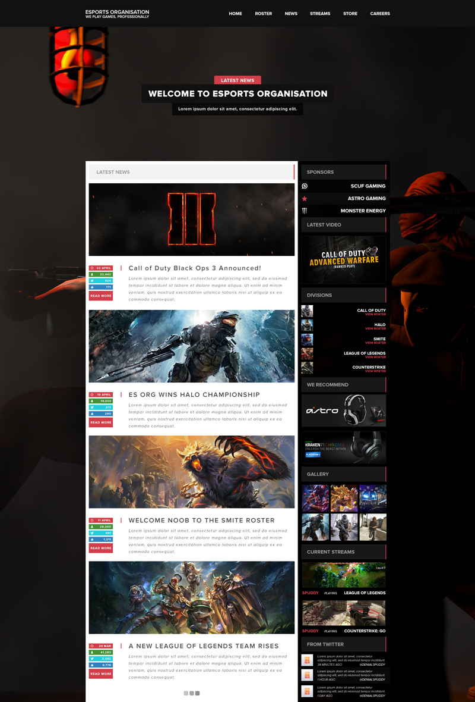Image resolution: width=475 pixels, height=702 pixels.
Task: Open the Call of Duty Black Ops 3 Announced headline
Action: click(x=195, y=268)
